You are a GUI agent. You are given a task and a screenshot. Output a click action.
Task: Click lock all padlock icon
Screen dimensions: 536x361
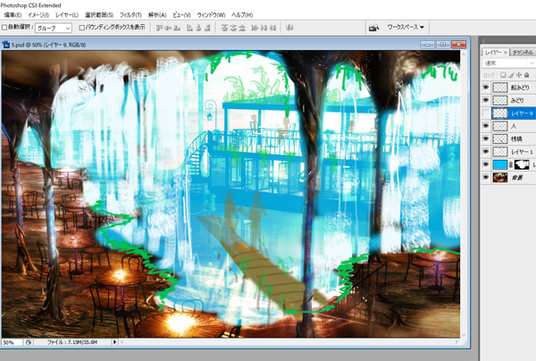coord(527,75)
